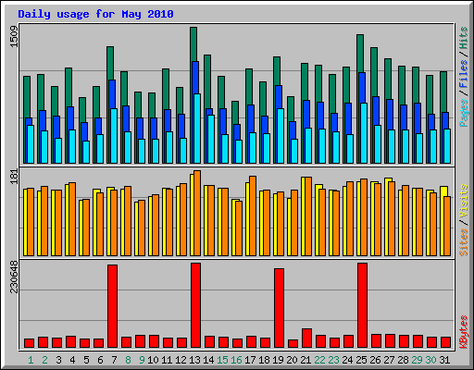Click day label 28 on the axis

tap(403, 360)
